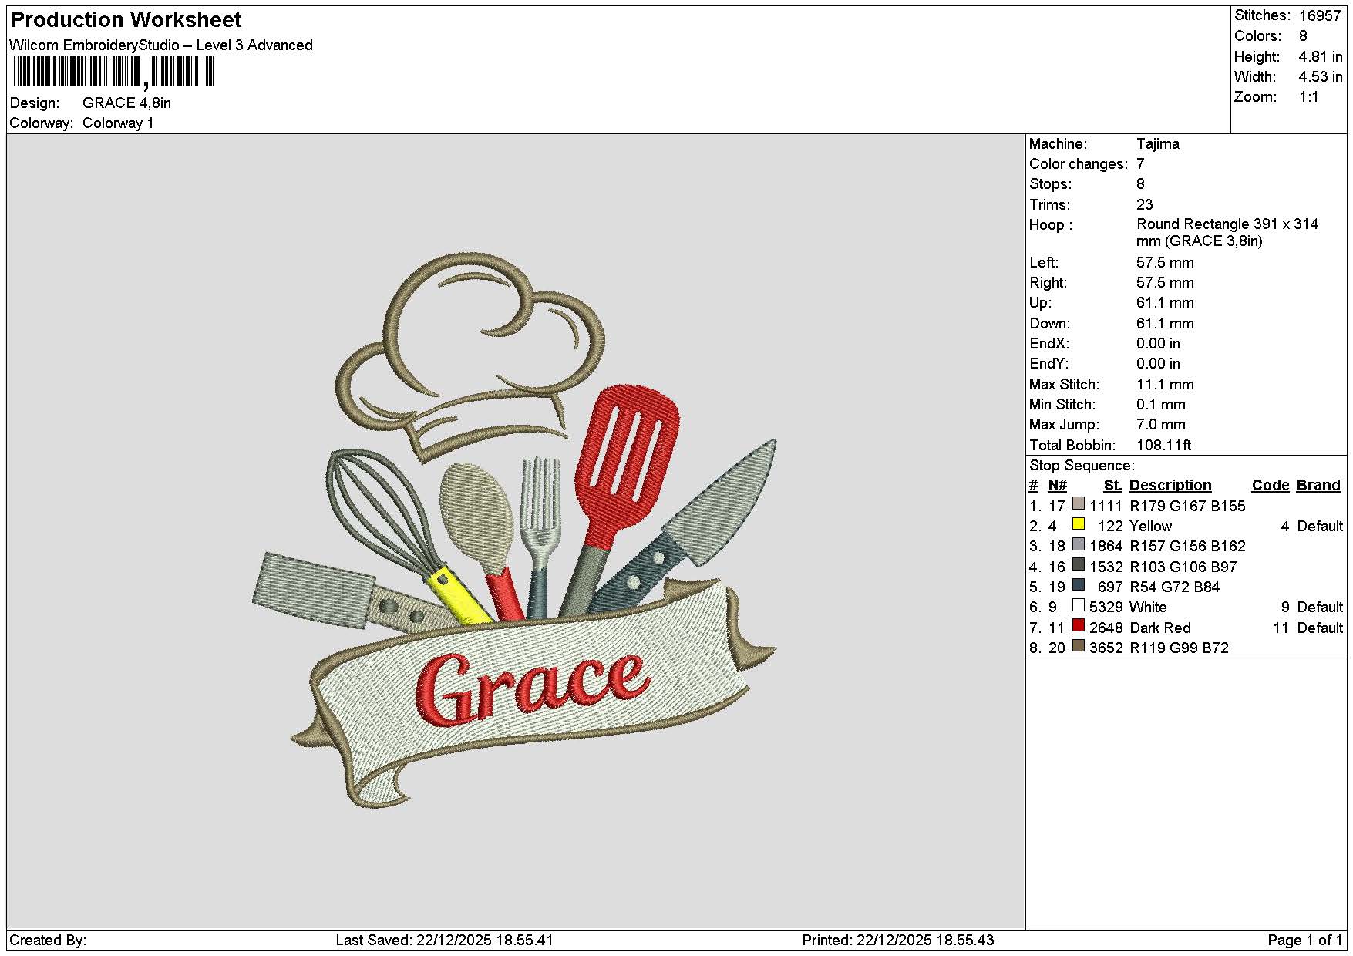Click the Min Stitch value 0.1 mm
Viewport: 1353px width, 956px height.
1161,404
